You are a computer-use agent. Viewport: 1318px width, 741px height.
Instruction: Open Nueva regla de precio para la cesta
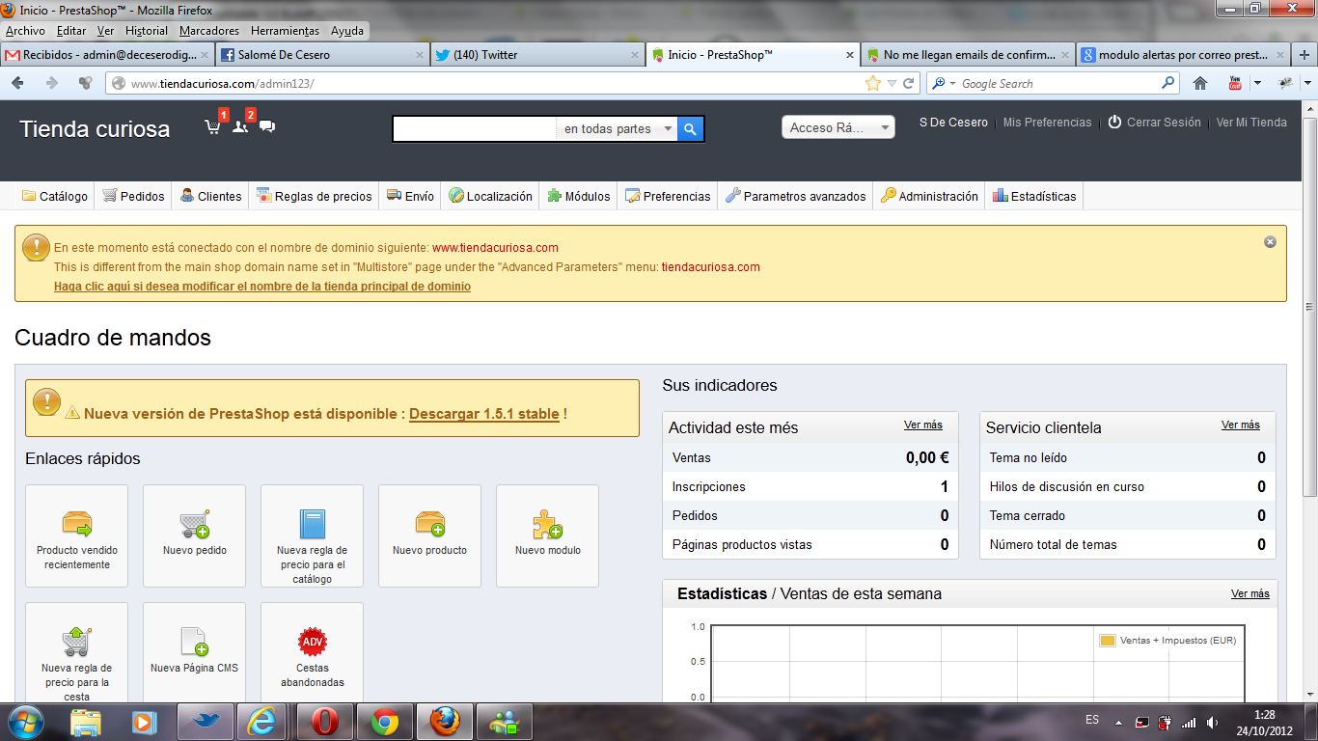click(77, 653)
